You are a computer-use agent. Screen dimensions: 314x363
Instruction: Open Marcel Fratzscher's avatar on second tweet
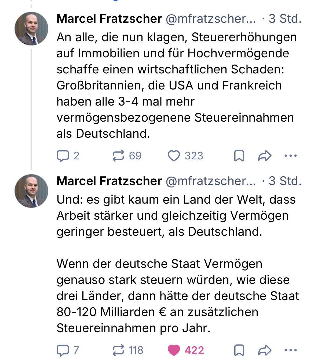click(31, 191)
